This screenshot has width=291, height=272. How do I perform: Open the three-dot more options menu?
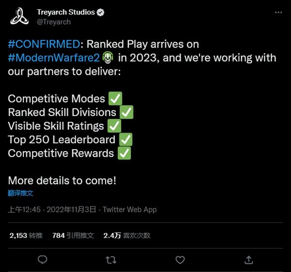277,12
